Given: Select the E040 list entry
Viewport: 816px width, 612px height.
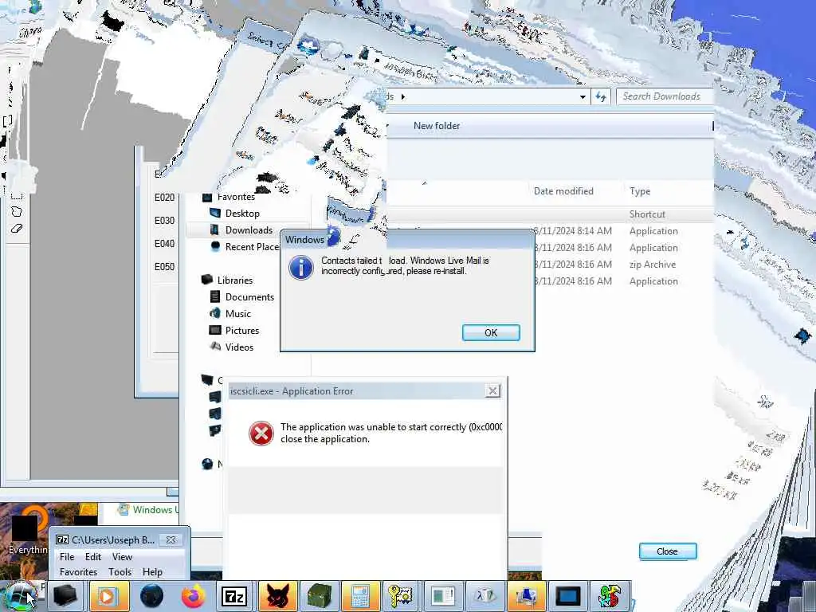Looking at the screenshot, I should 164,243.
